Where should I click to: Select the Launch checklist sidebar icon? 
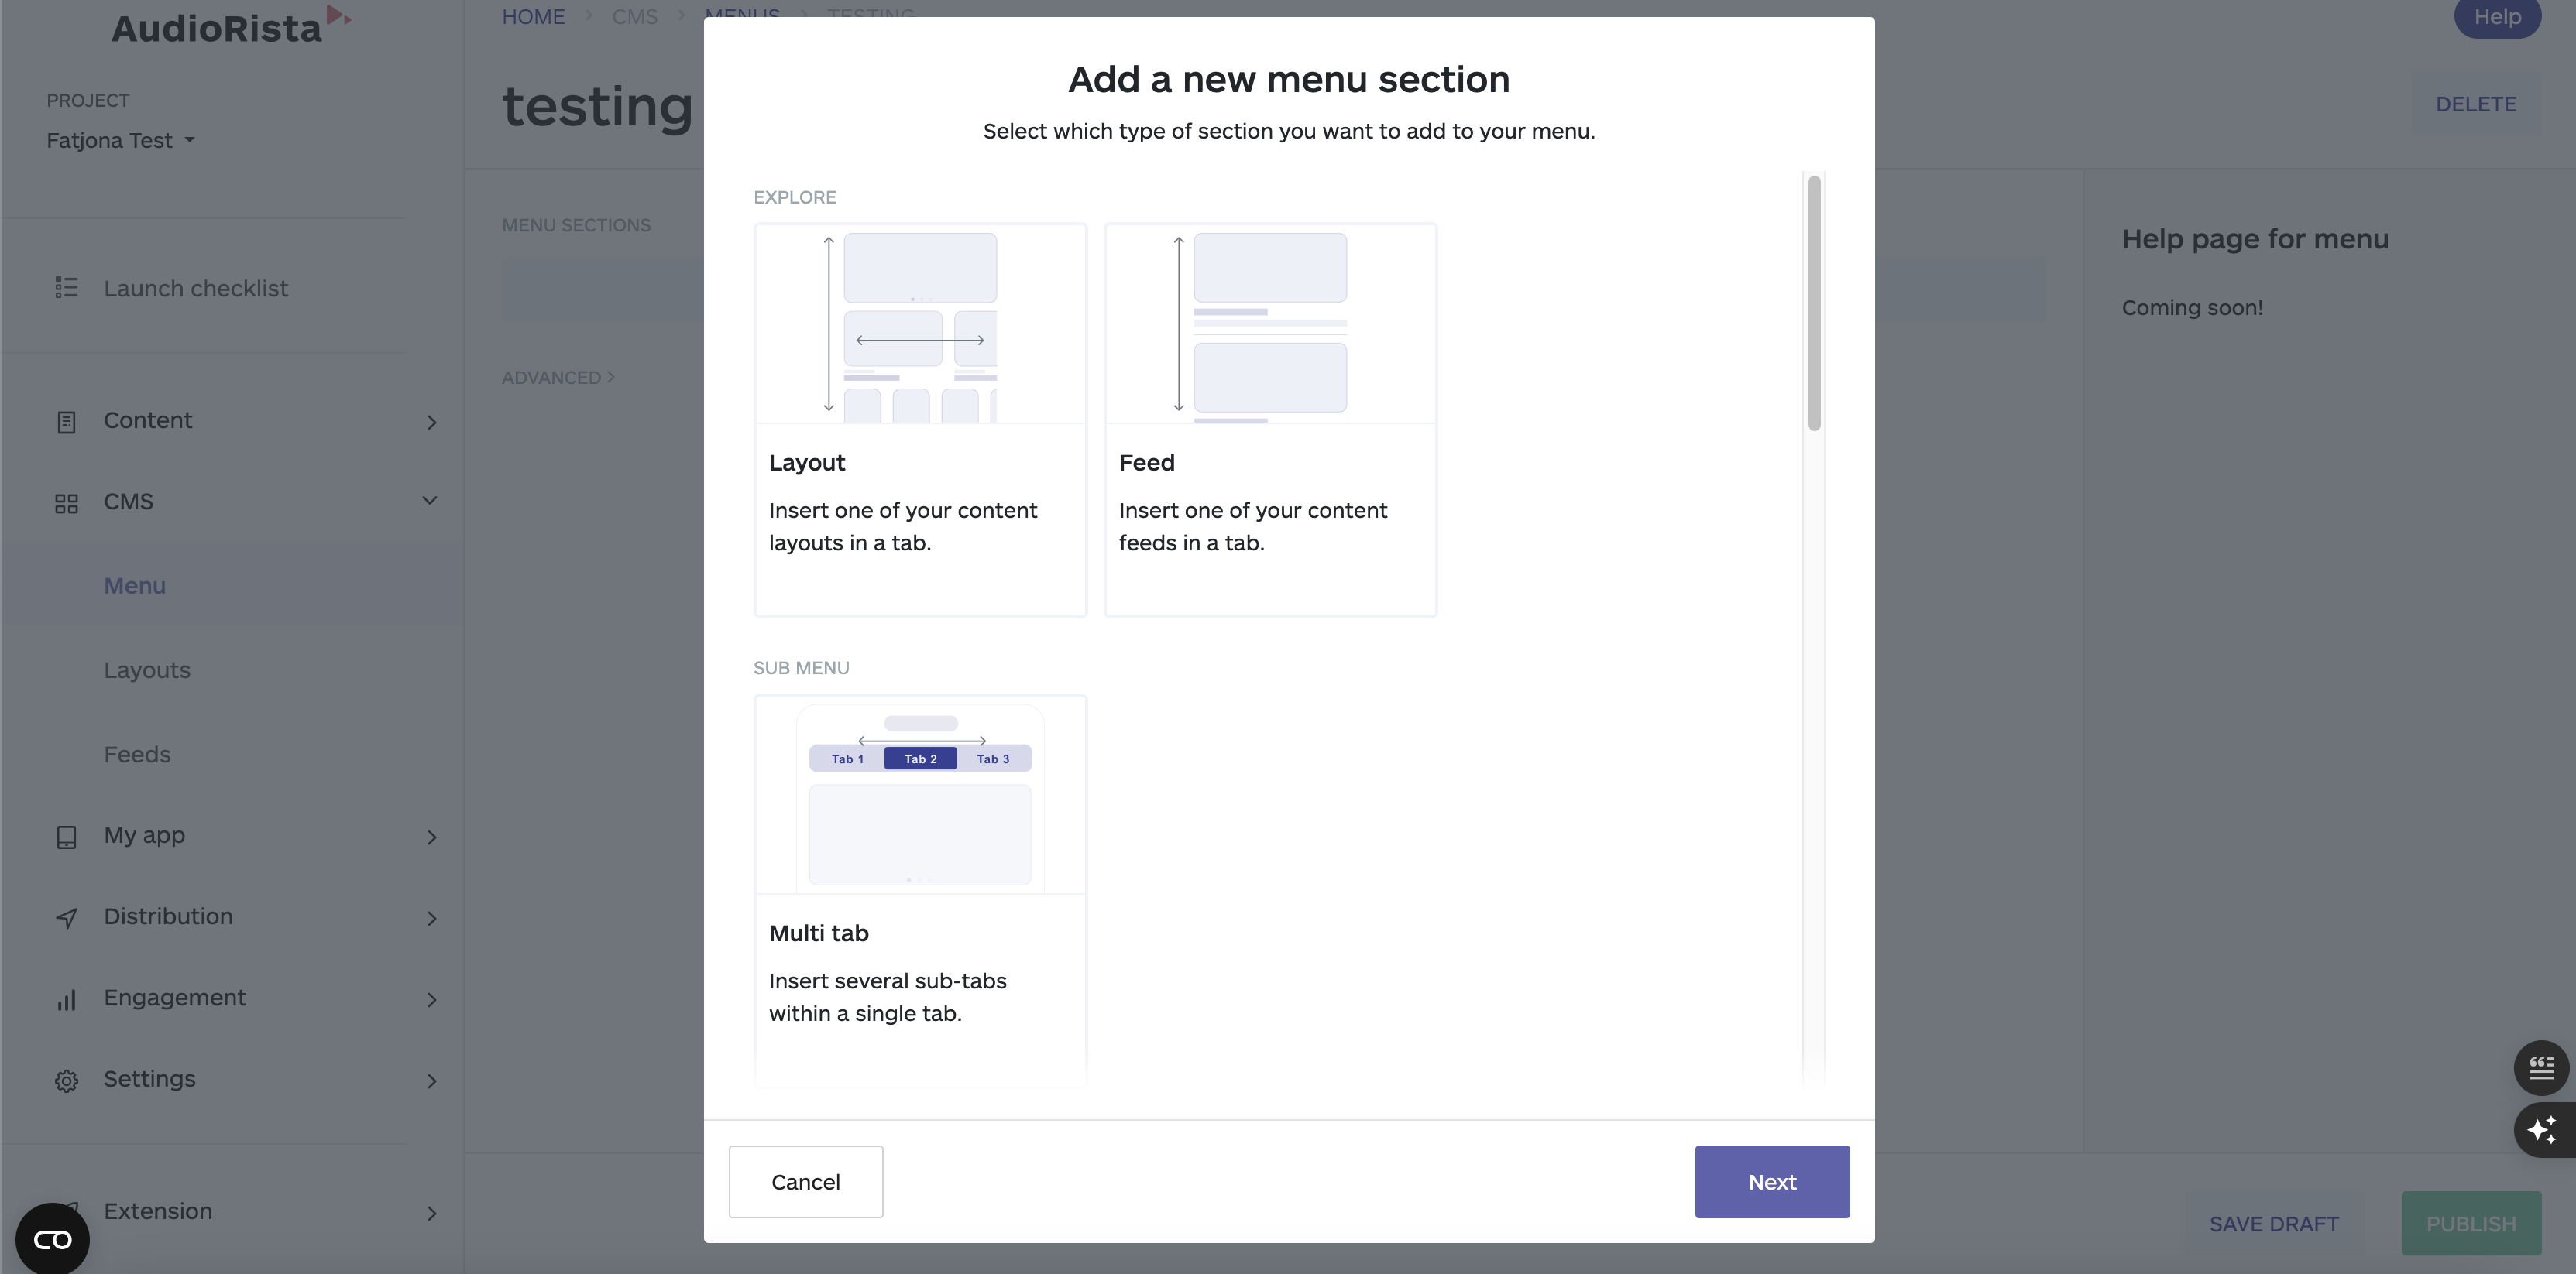pos(66,288)
